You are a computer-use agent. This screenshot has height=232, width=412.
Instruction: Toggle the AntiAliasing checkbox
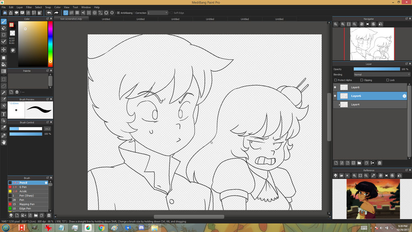(x=118, y=13)
